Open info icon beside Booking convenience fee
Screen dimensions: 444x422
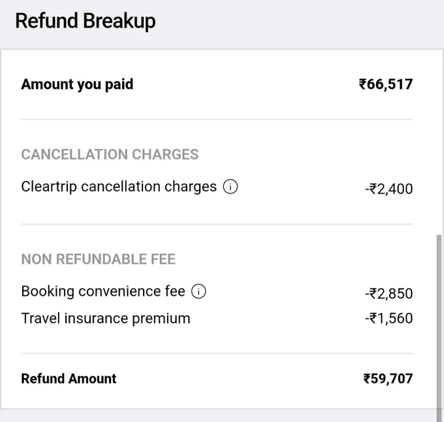(x=198, y=291)
